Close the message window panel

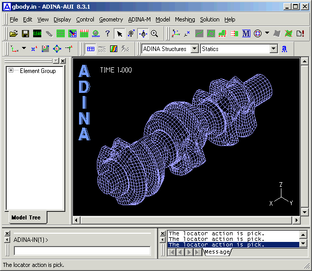coord(163,233)
